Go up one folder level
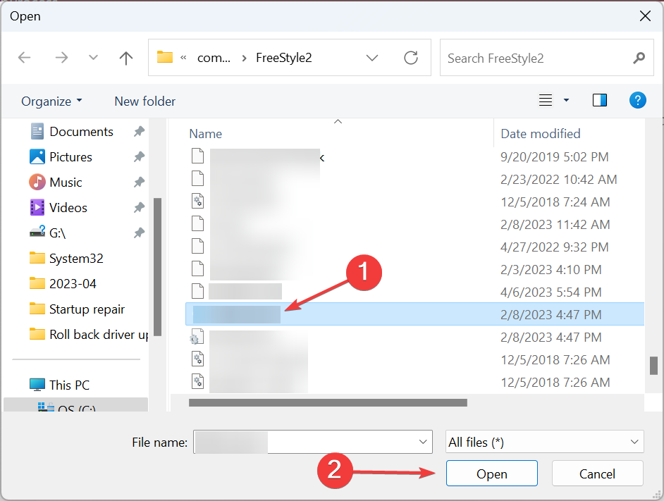The width and height of the screenshot is (664, 501). 126,58
